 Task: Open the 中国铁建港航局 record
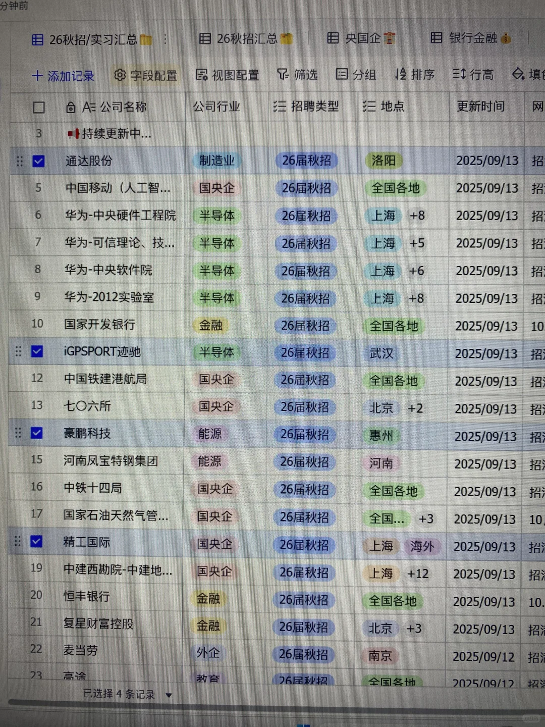pos(105,379)
